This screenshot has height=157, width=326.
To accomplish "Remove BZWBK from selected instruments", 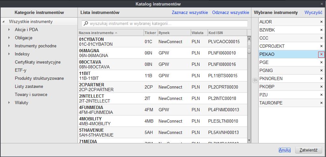I will pyautogui.click(x=321, y=30).
